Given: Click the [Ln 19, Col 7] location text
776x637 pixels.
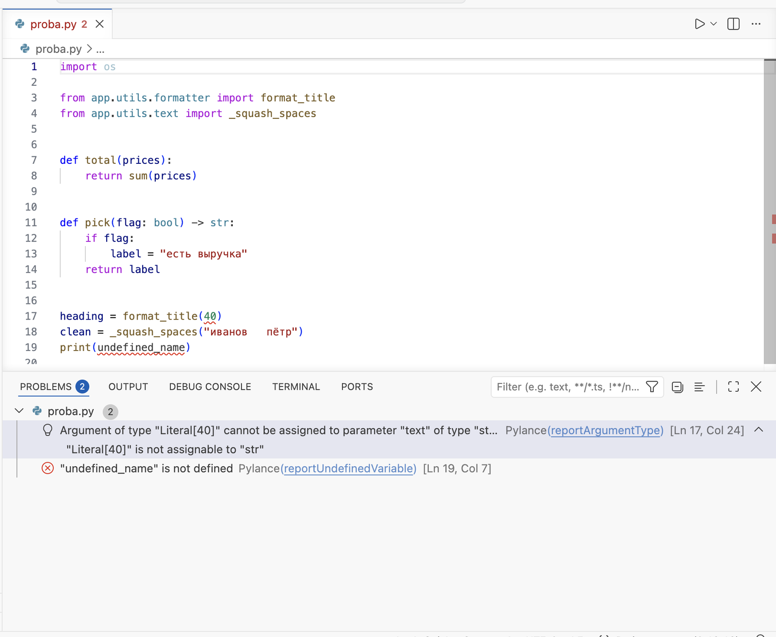Looking at the screenshot, I should click(x=457, y=468).
